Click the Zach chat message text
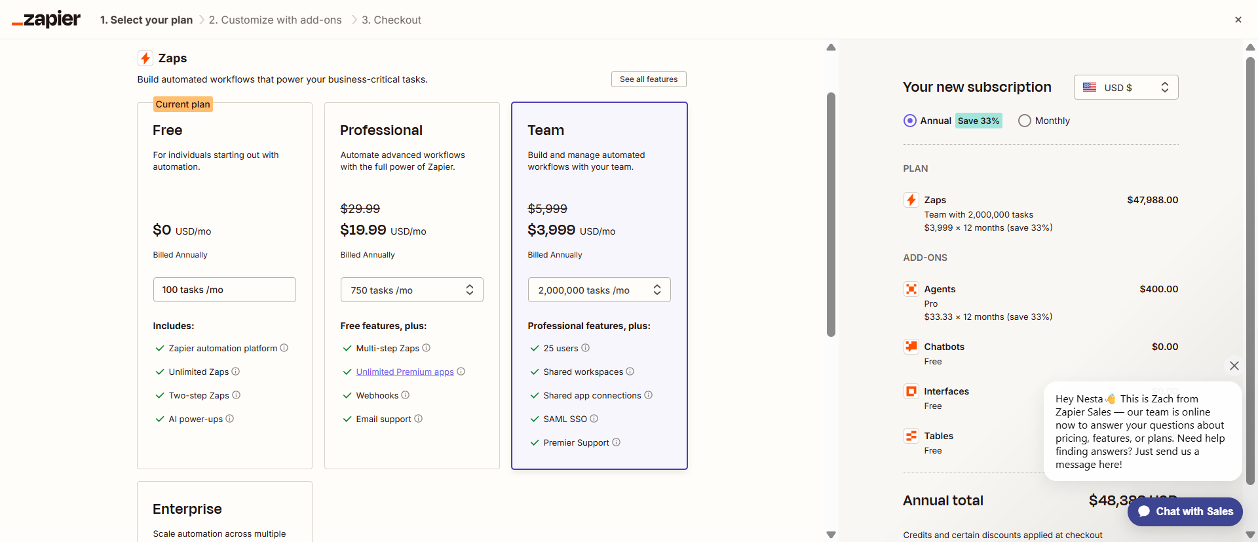Viewport: 1258px width, 542px height. (x=1140, y=431)
